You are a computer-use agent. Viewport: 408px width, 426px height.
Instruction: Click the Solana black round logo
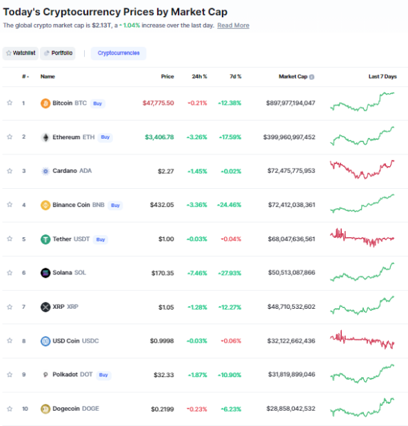pos(45,273)
